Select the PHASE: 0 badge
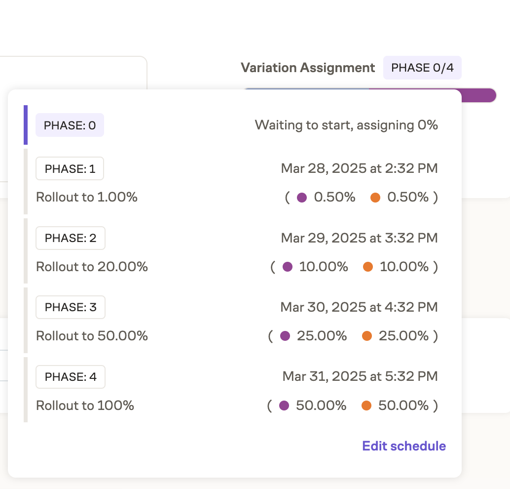This screenshot has height=489, width=510. coord(70,125)
